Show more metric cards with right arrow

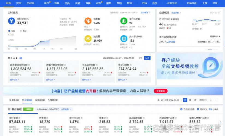pos(221,122)
